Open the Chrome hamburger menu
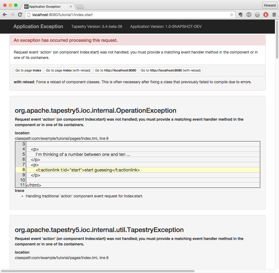This screenshot has height=273, width=279. pyautogui.click(x=274, y=15)
